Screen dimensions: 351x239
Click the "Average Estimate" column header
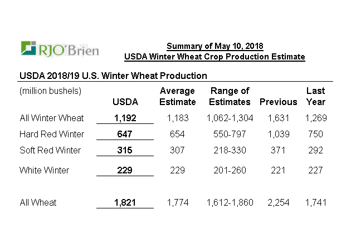point(178,96)
